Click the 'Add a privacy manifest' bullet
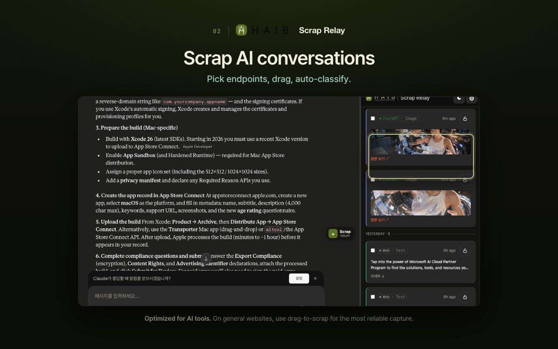Screen dimensions: 558x349 [x=188, y=181]
